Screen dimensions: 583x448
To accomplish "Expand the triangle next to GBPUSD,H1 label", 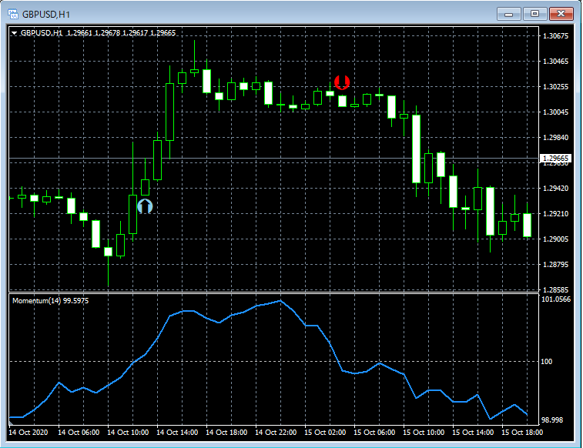I will pyautogui.click(x=14, y=33).
